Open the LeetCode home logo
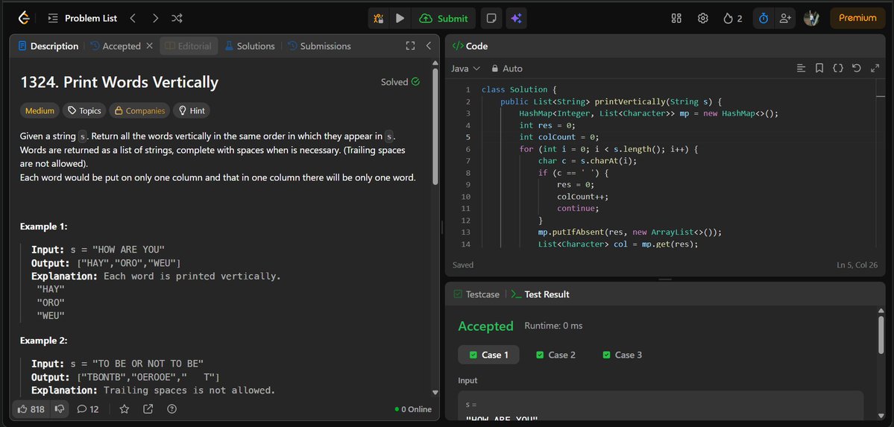The height and width of the screenshot is (427, 894). (x=23, y=18)
